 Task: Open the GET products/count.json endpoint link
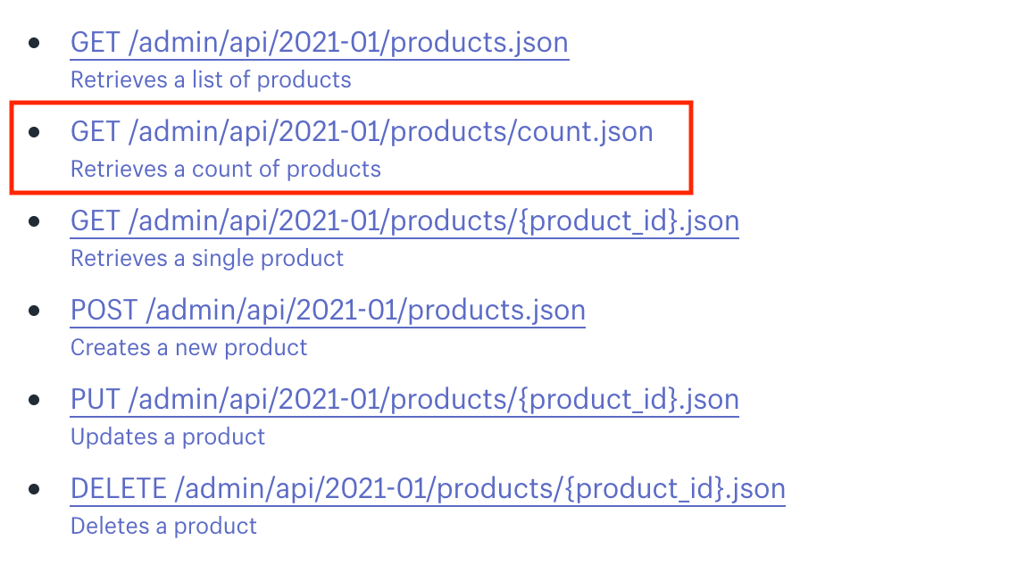(362, 131)
